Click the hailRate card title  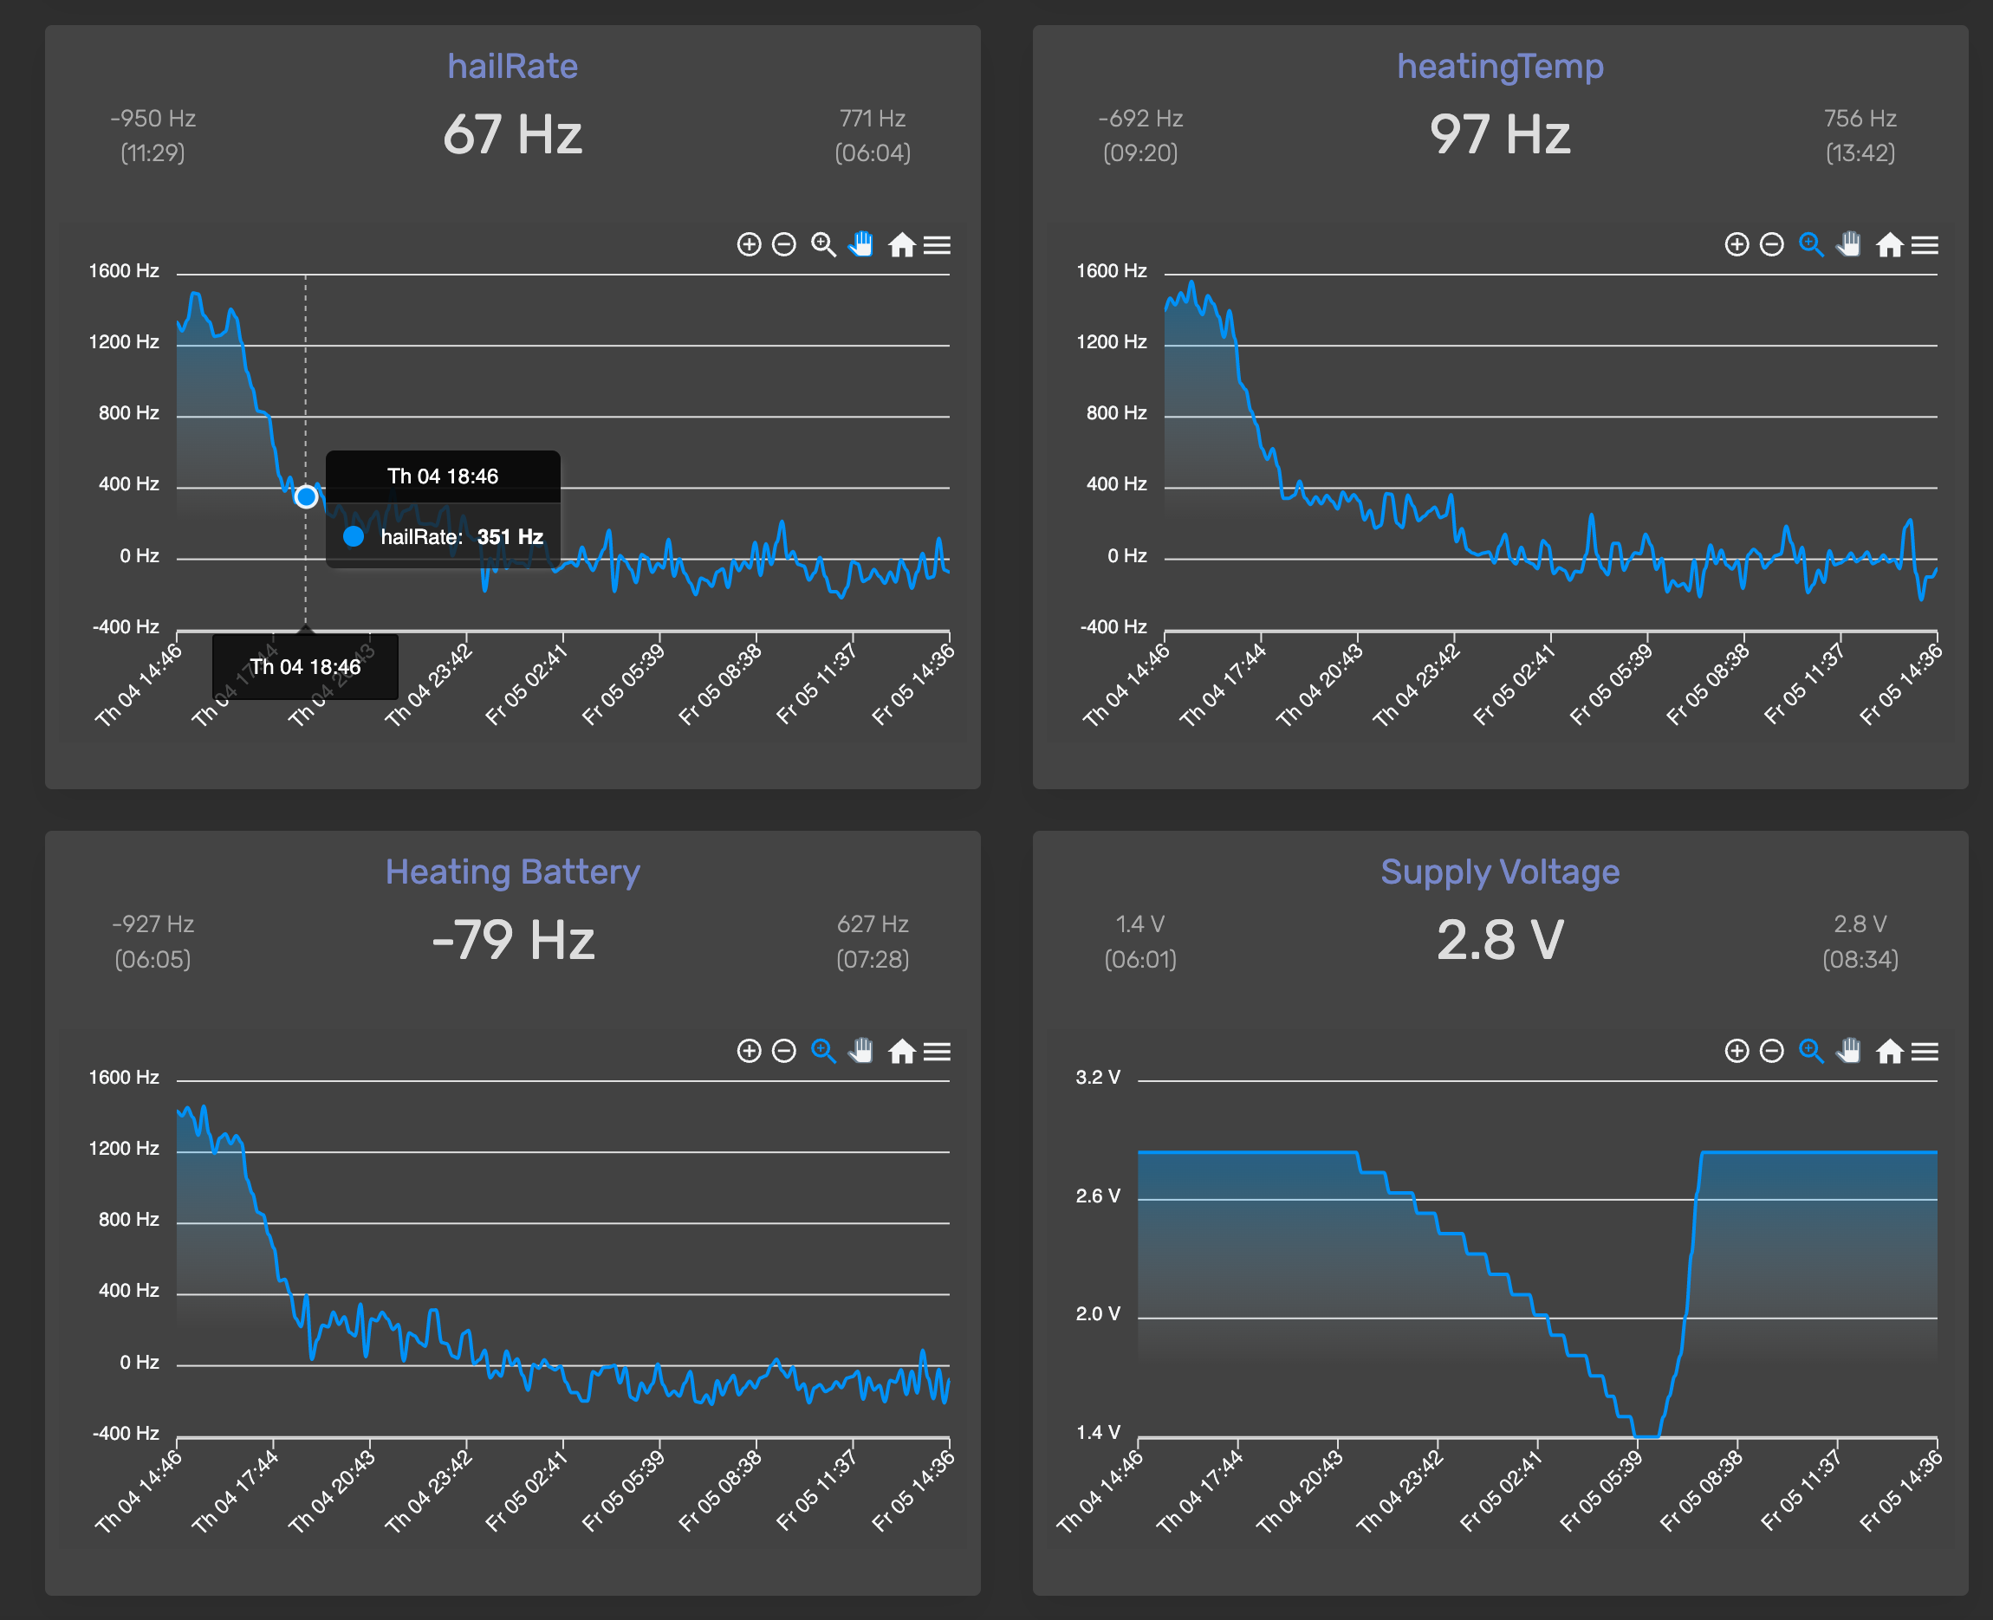[512, 66]
